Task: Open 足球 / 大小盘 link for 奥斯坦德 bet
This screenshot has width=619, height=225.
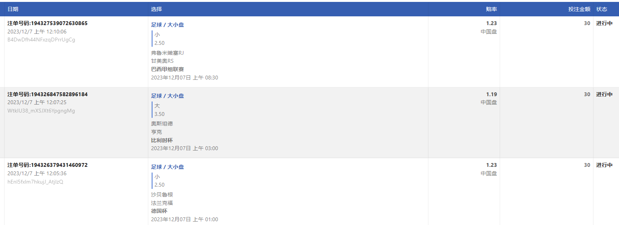Action: pyautogui.click(x=167, y=96)
